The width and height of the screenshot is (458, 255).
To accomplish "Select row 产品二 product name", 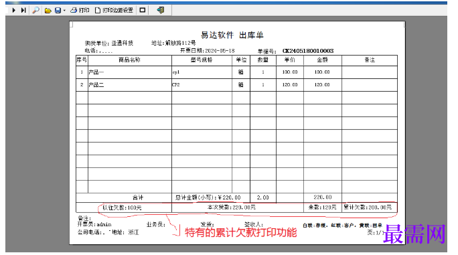I will click(x=96, y=85).
